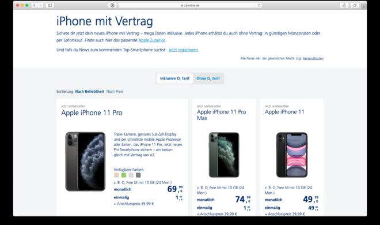Open the Apple iPhone 11 title
This screenshot has height=225, width=380.
284,112
